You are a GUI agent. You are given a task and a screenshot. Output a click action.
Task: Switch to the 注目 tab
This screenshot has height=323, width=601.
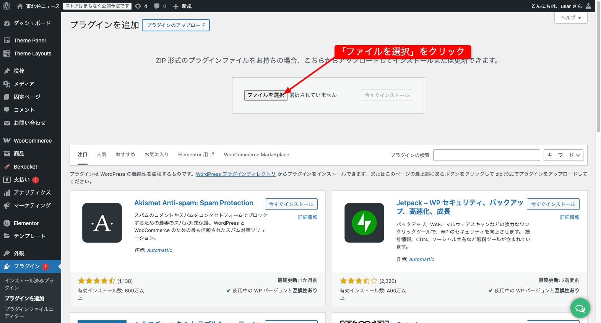(83, 155)
